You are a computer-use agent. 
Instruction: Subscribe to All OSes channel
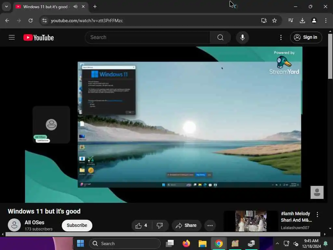click(77, 225)
